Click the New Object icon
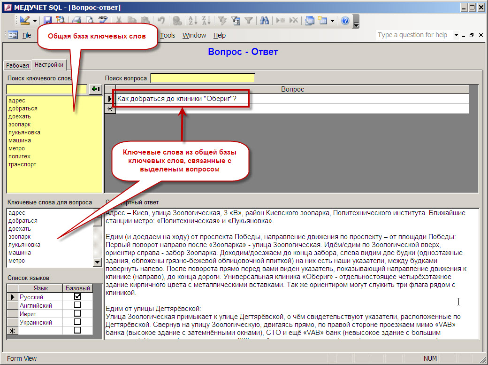This screenshot has width=488, height=365. [322, 21]
